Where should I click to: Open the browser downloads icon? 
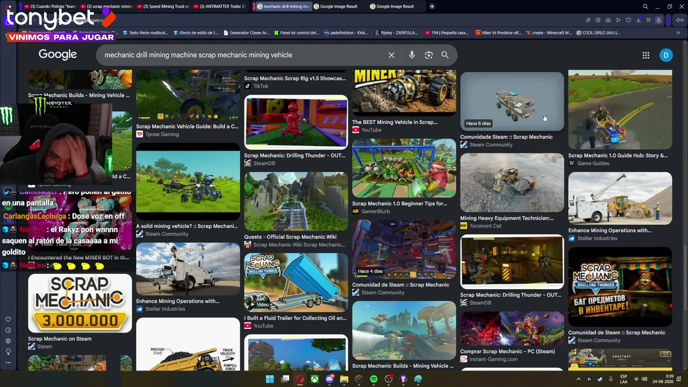pyautogui.click(x=639, y=20)
